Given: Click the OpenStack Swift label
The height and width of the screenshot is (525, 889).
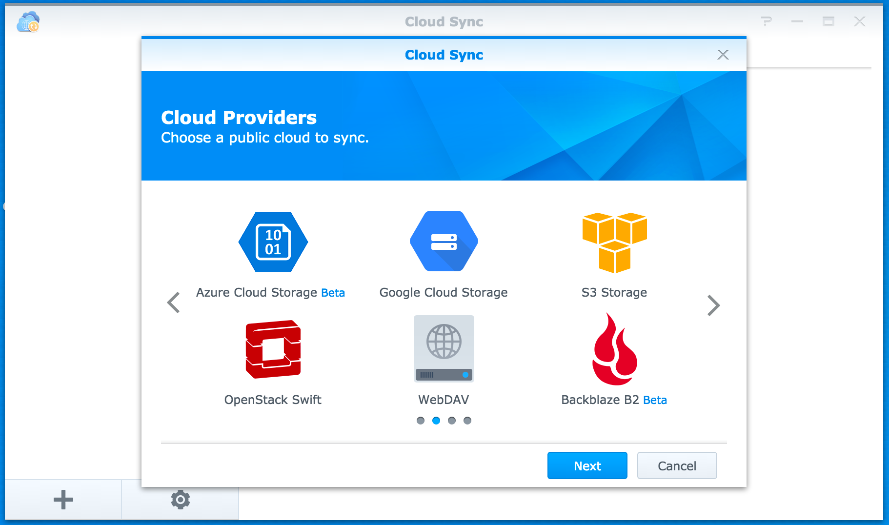Looking at the screenshot, I should (273, 400).
